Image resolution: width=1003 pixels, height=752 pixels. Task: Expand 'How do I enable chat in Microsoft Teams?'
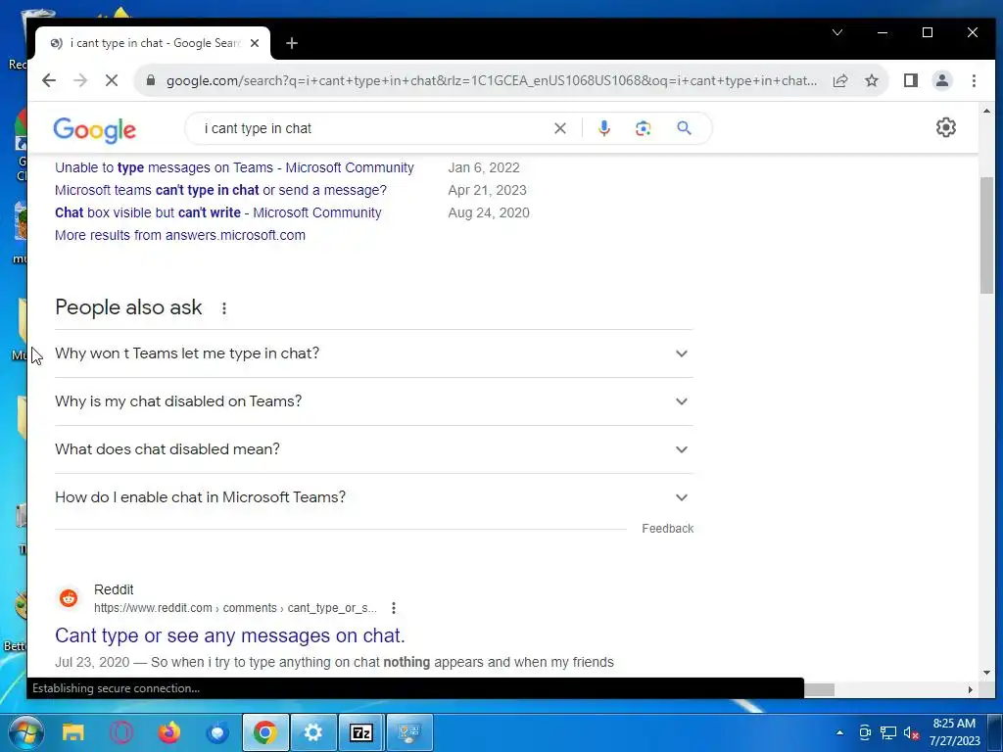(373, 497)
